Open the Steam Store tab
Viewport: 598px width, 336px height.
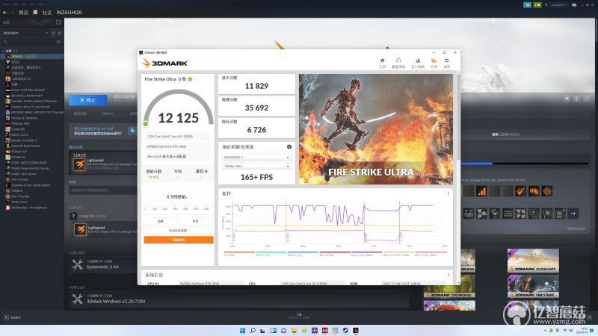click(23, 13)
